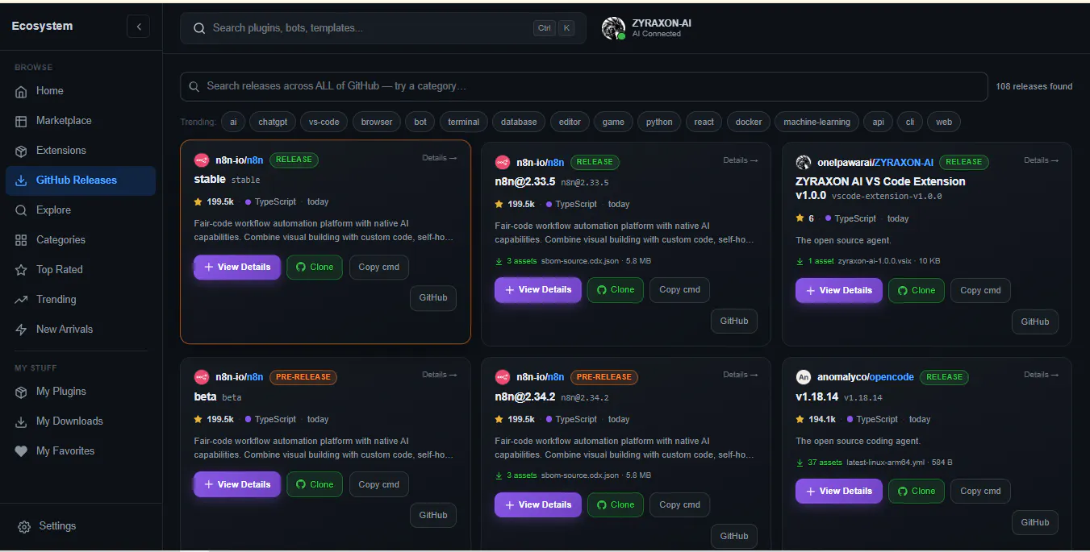The width and height of the screenshot is (1090, 552).
Task: Clone the opencode v1.18.14 release
Action: [x=917, y=491]
